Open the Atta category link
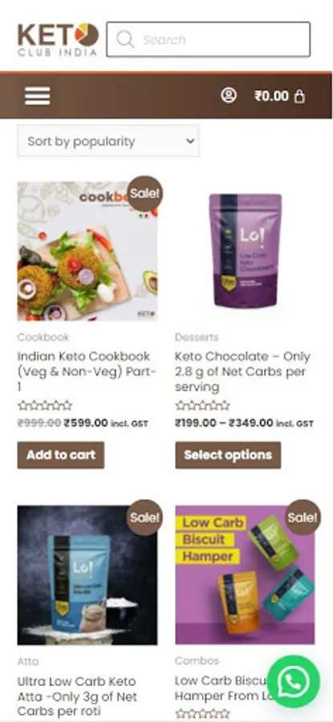The image size is (333, 722). coord(28,662)
